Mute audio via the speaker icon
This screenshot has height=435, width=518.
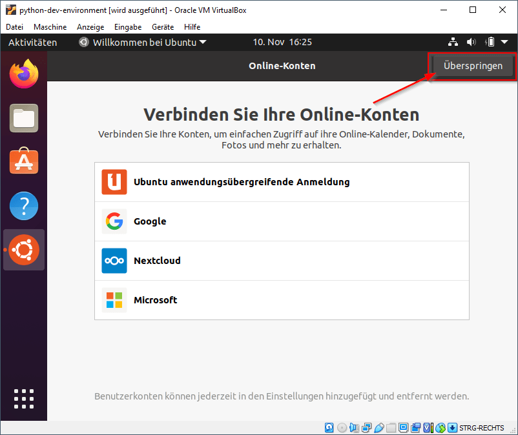pos(471,42)
